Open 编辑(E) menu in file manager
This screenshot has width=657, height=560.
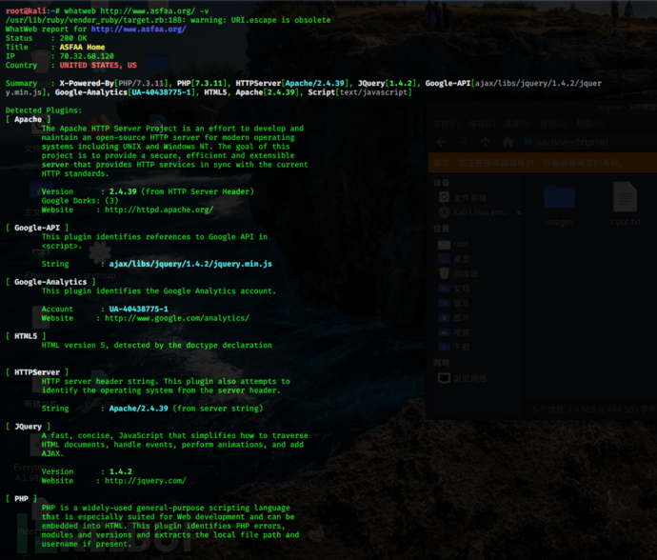point(482,124)
